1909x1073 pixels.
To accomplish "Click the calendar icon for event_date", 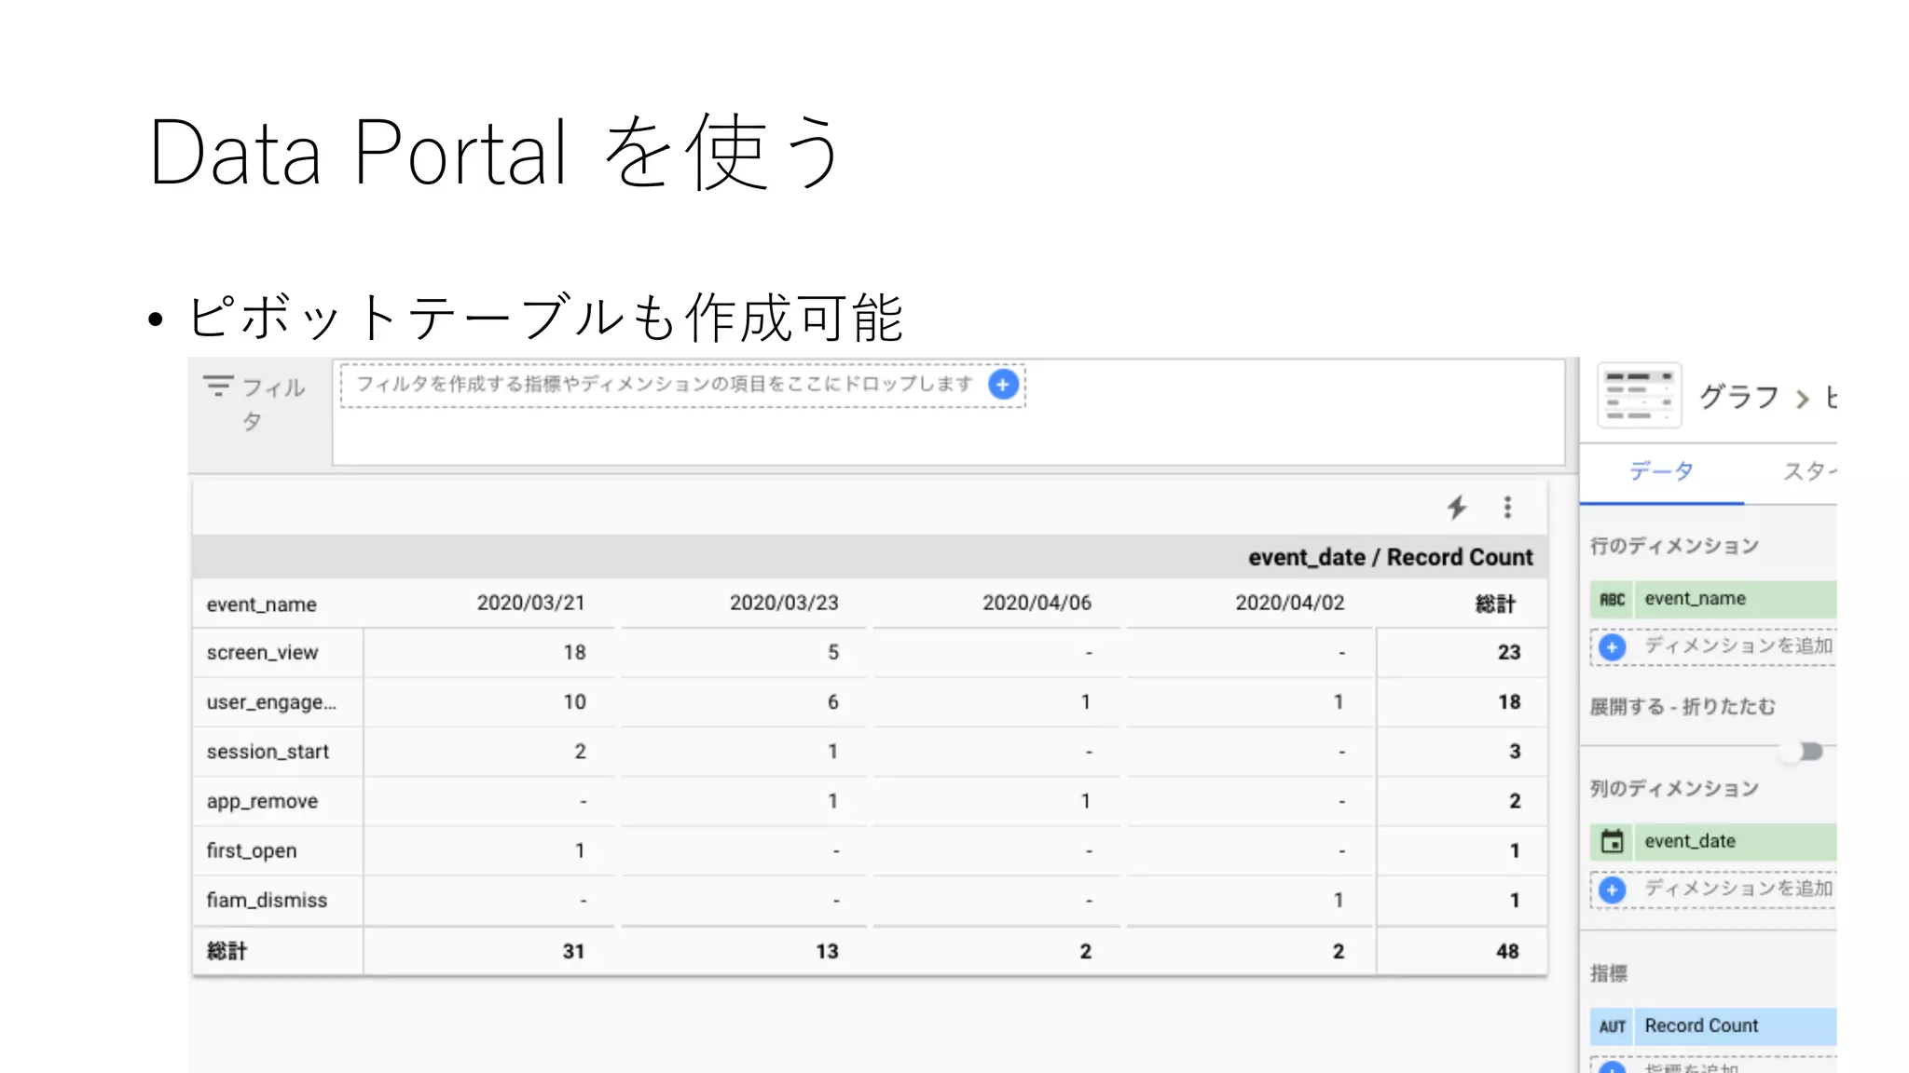I will coord(1612,842).
